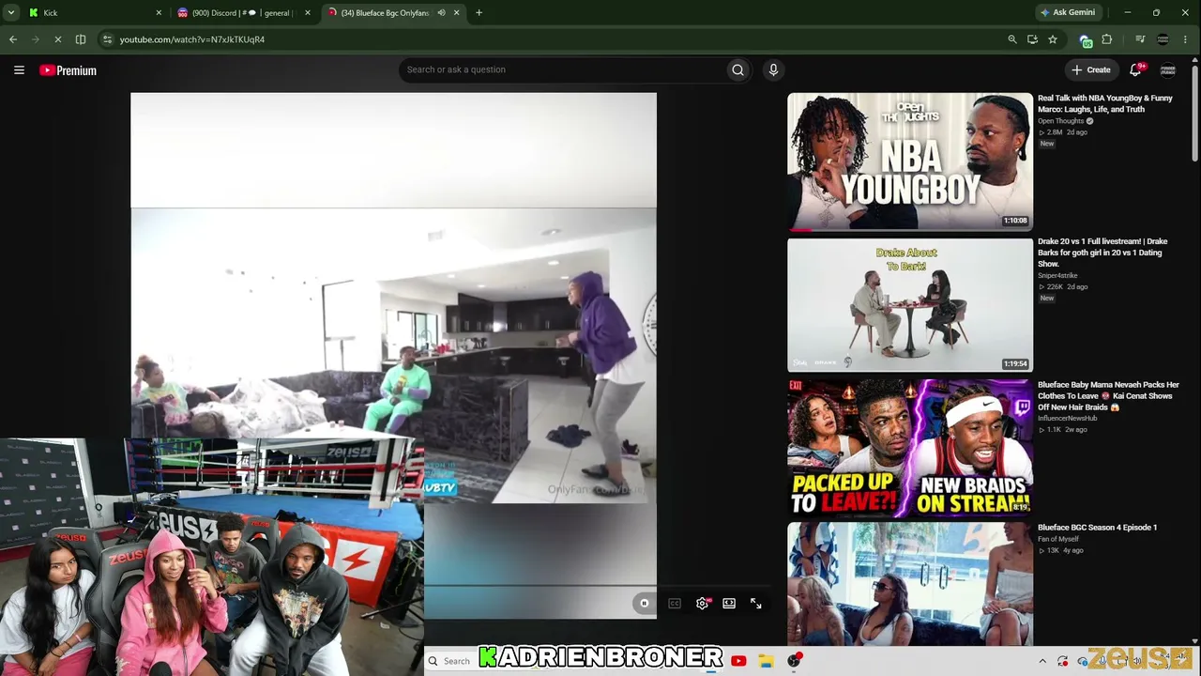Enter fullscreen on the video player
Viewport: 1201px width, 676px height.
(756, 604)
